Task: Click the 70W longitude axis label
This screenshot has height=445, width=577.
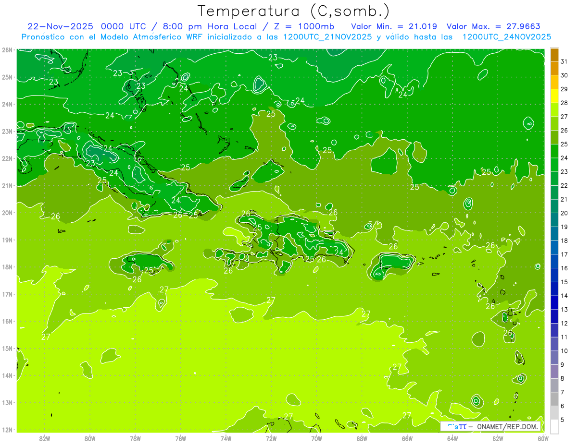Action: 317,438
